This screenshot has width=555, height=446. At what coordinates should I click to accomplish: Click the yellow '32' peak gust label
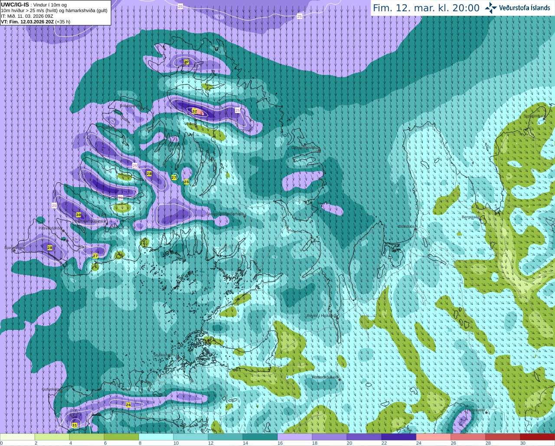point(195,111)
